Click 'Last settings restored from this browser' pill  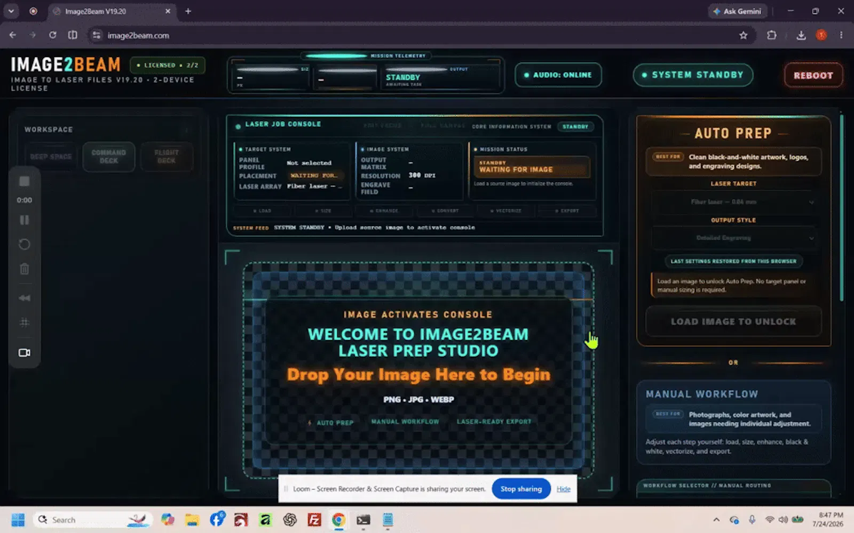click(x=733, y=261)
